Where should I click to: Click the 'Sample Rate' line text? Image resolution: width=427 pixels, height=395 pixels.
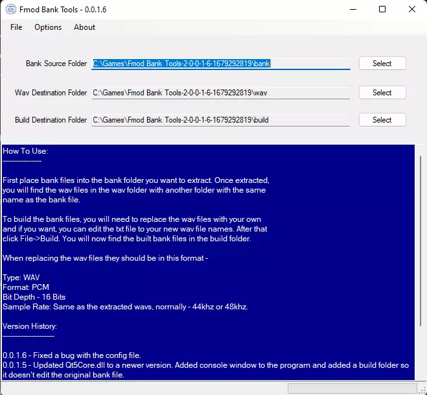pos(125,307)
